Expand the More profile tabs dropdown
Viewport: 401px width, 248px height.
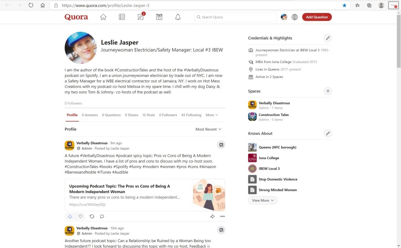pos(211,115)
